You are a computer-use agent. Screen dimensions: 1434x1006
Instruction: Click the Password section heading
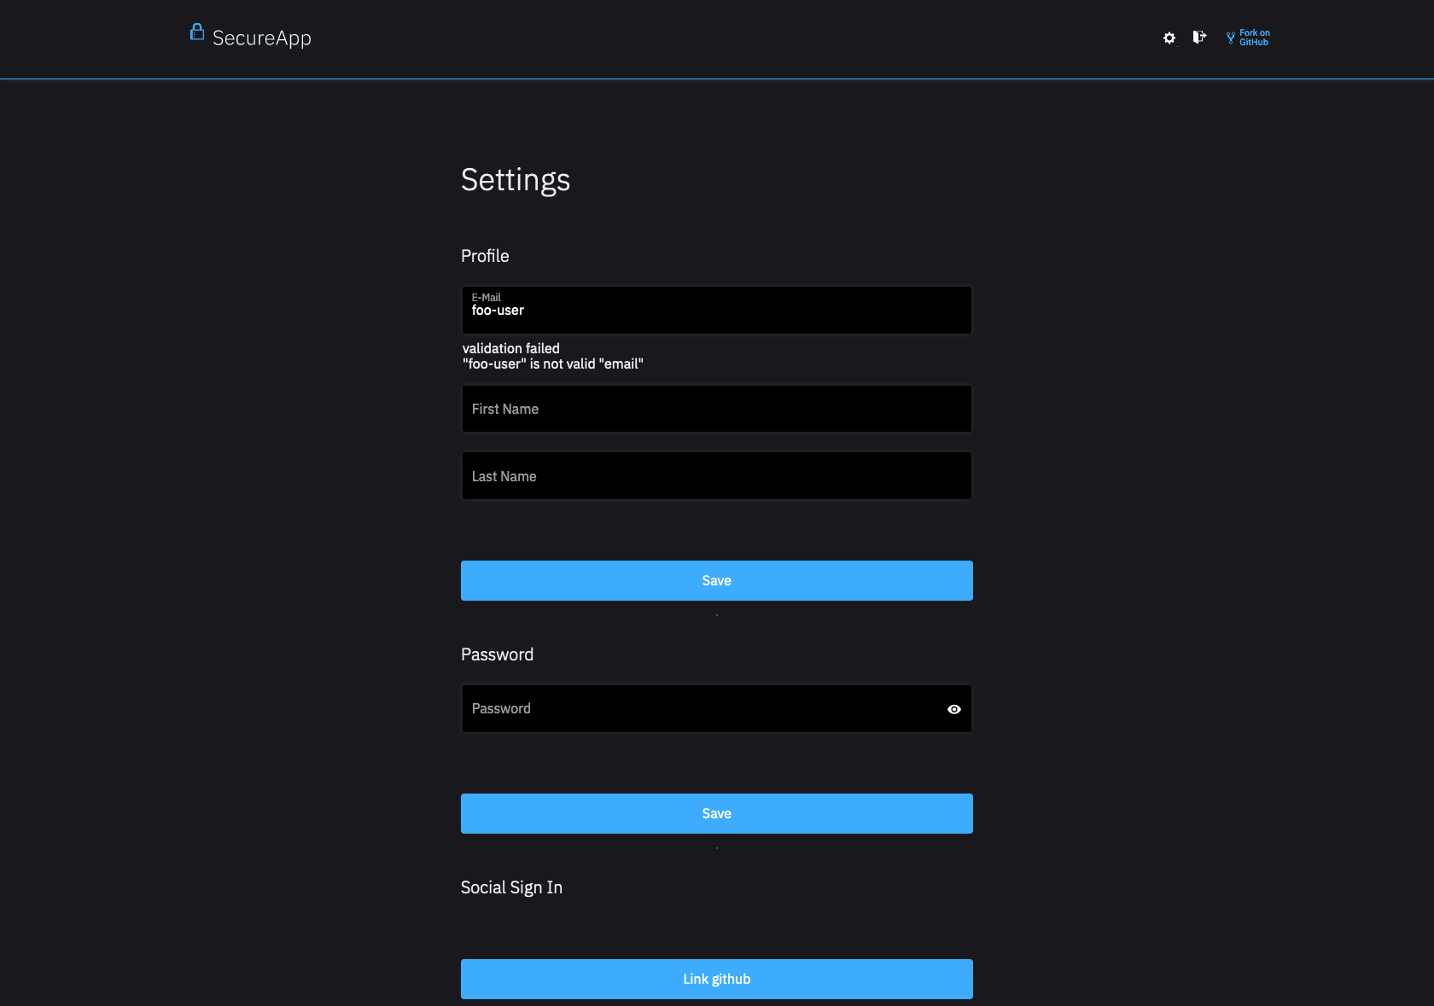(x=497, y=654)
